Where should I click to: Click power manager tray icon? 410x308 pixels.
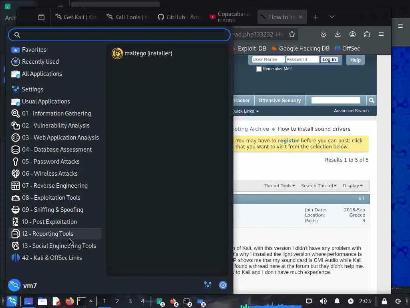351,301
